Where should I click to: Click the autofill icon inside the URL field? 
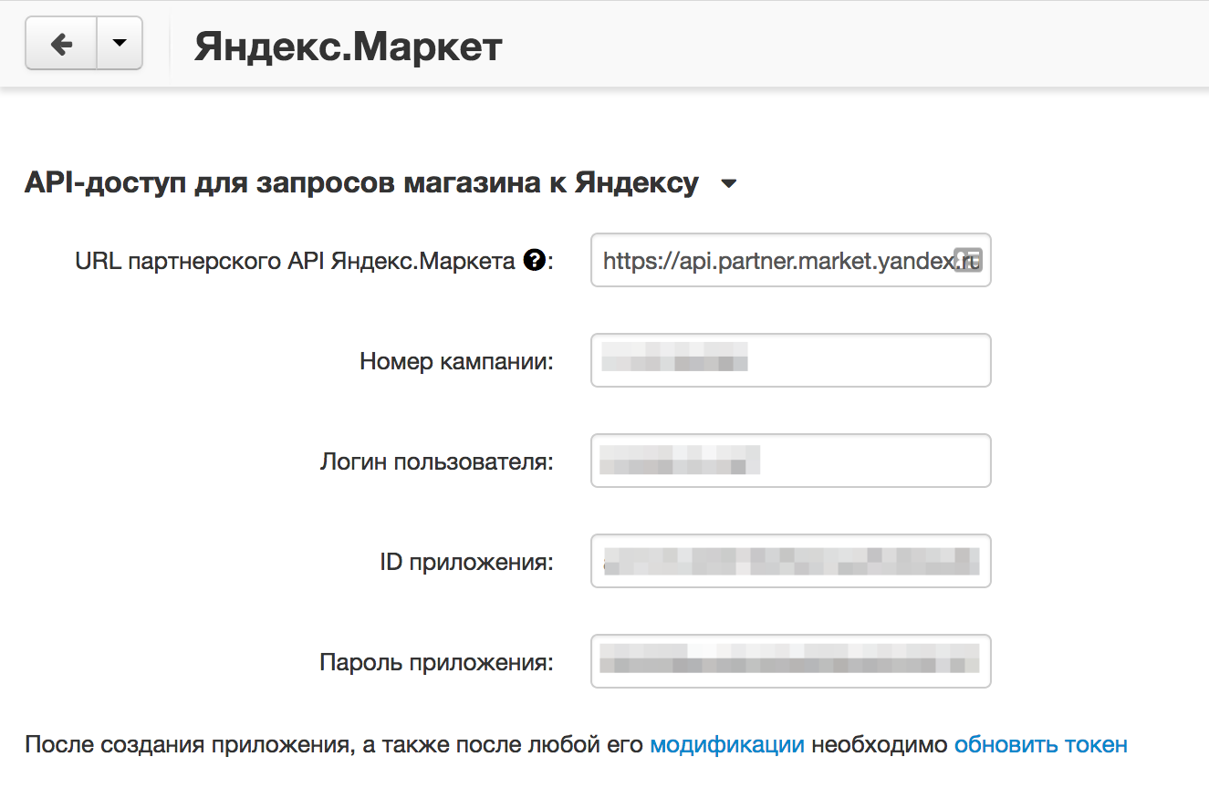pos(966,260)
